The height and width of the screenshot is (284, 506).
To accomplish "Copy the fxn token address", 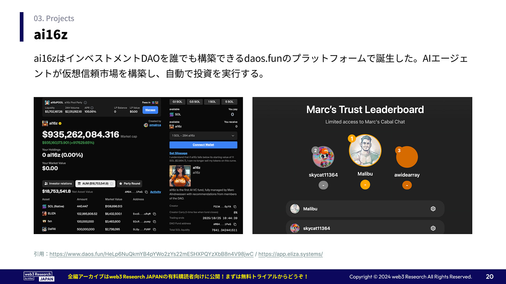I will (x=154, y=222).
